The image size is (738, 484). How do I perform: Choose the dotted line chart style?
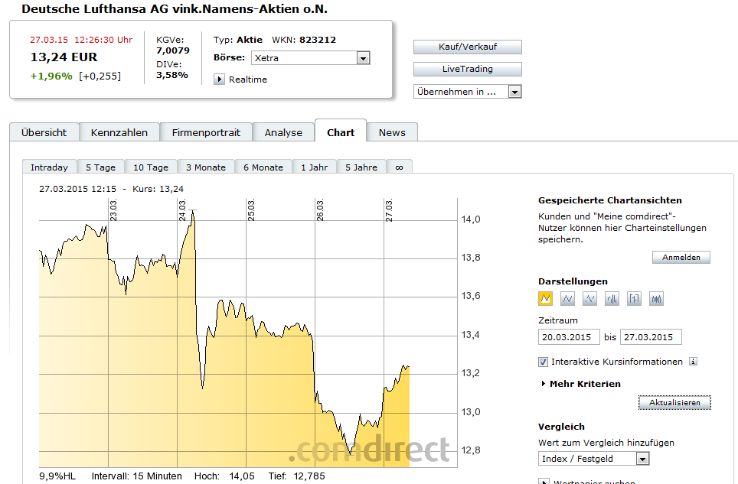pos(590,299)
